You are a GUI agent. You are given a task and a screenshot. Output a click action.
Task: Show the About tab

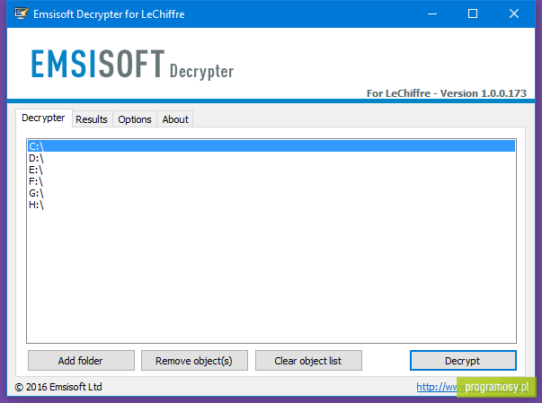175,119
